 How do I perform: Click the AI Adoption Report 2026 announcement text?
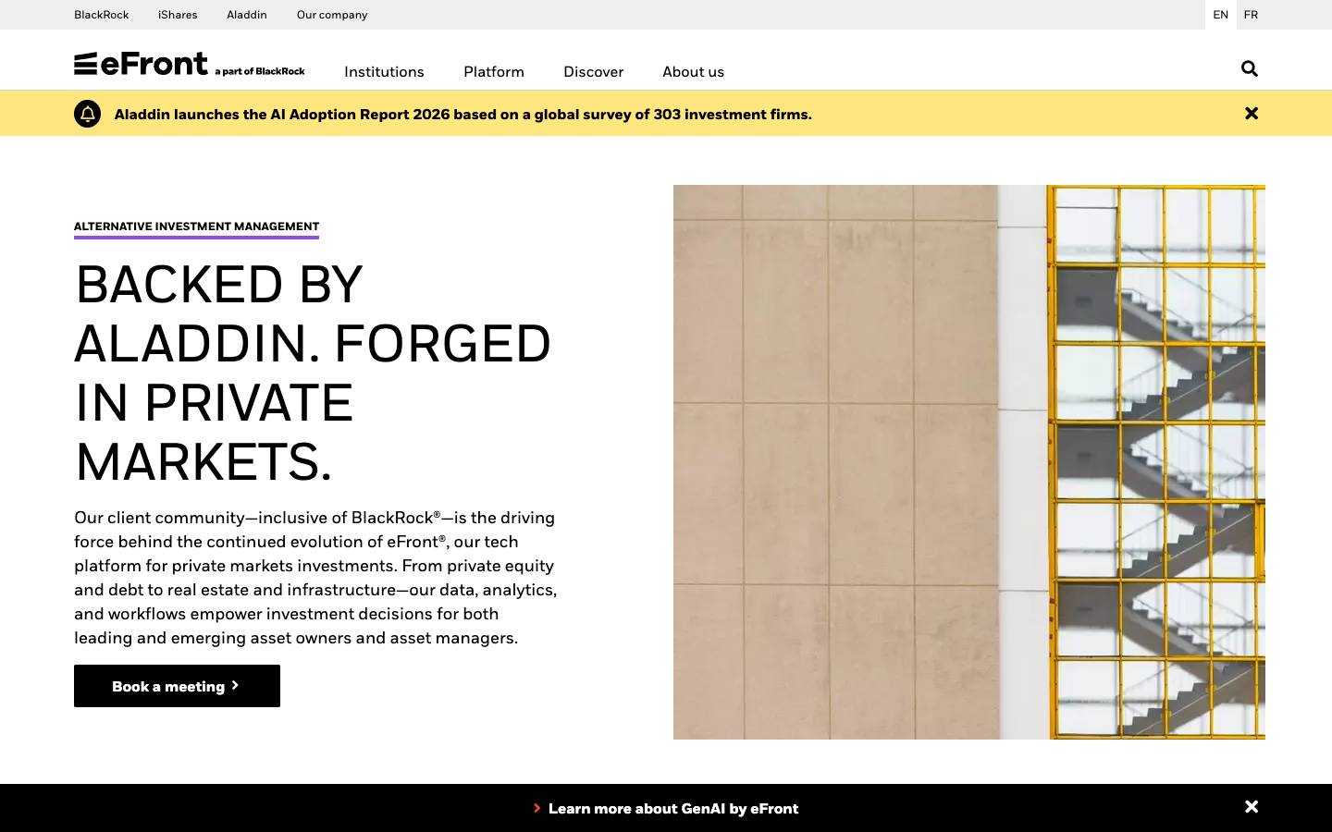pyautogui.click(x=462, y=115)
